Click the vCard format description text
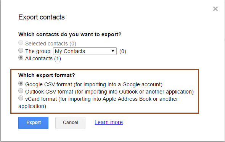 tap(98, 103)
